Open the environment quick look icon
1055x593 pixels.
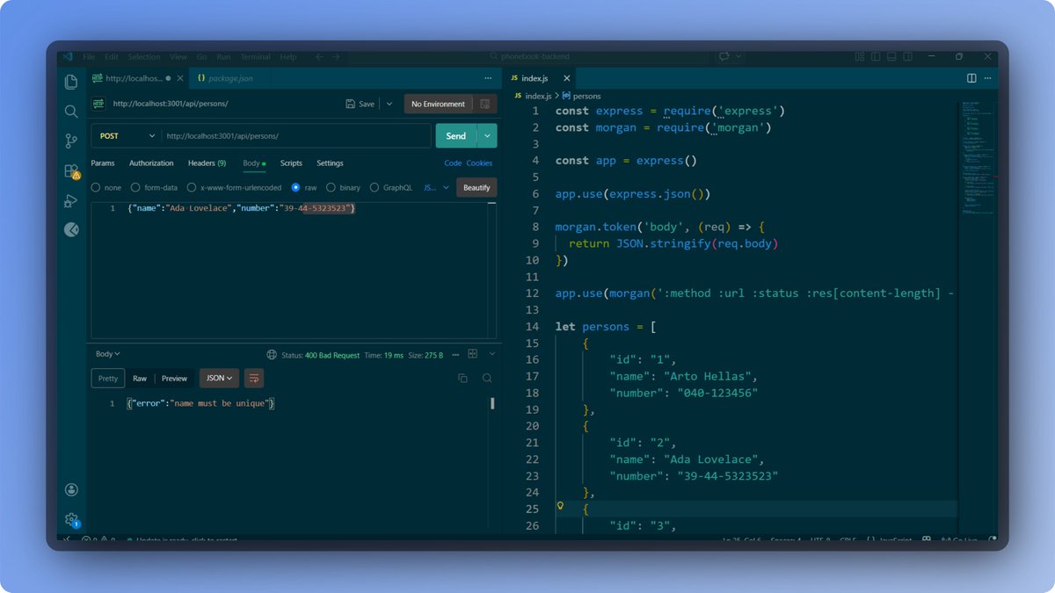(x=484, y=104)
